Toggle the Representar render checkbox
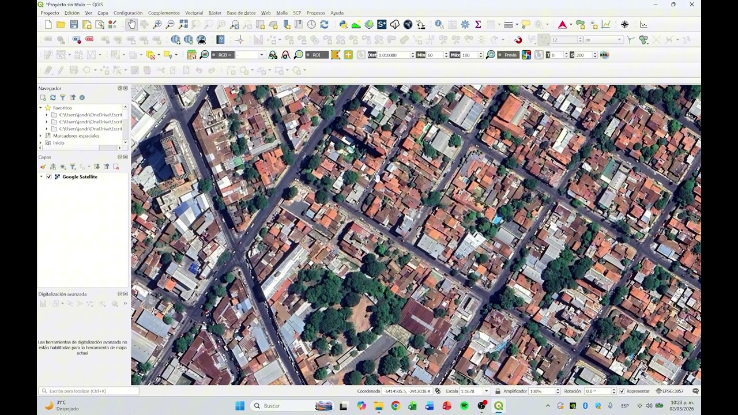Image resolution: width=738 pixels, height=415 pixels. pyautogui.click(x=622, y=391)
